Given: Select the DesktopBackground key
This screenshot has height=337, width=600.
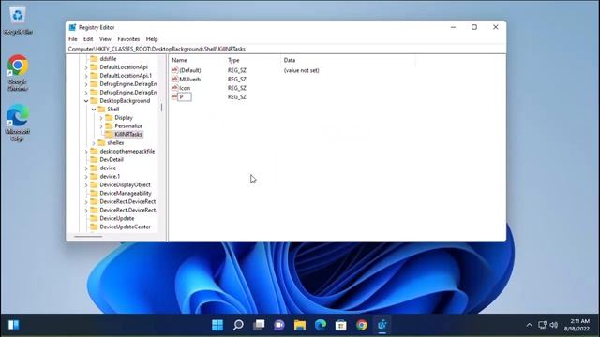Looking at the screenshot, I should tap(125, 100).
